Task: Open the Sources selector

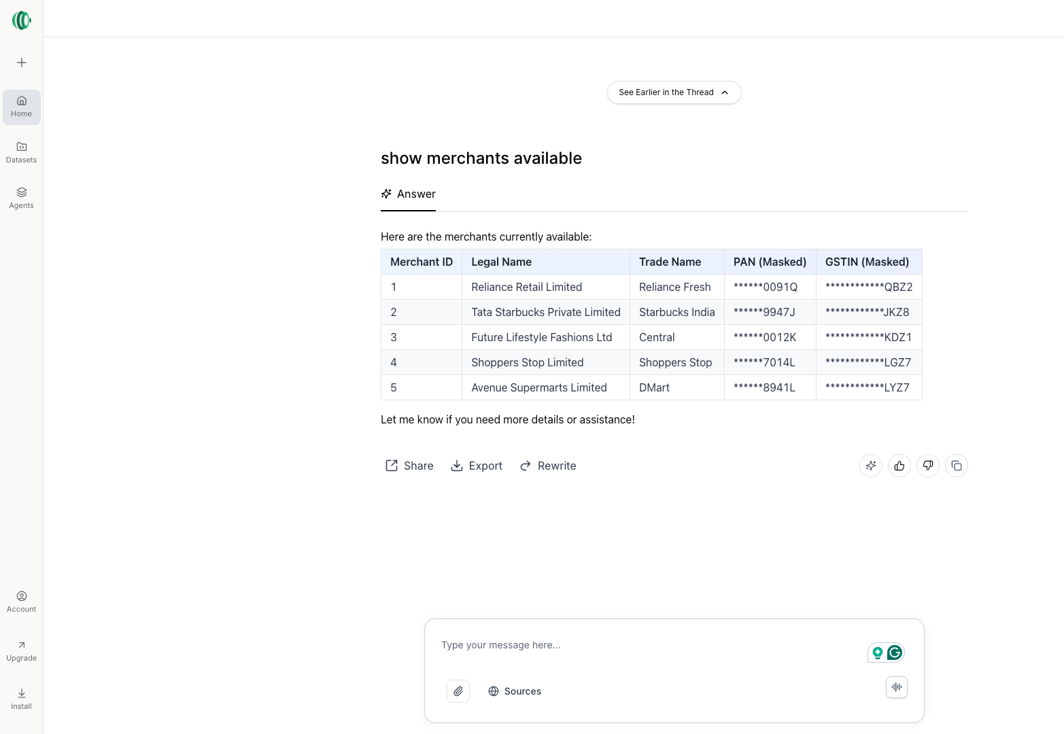Action: (515, 691)
